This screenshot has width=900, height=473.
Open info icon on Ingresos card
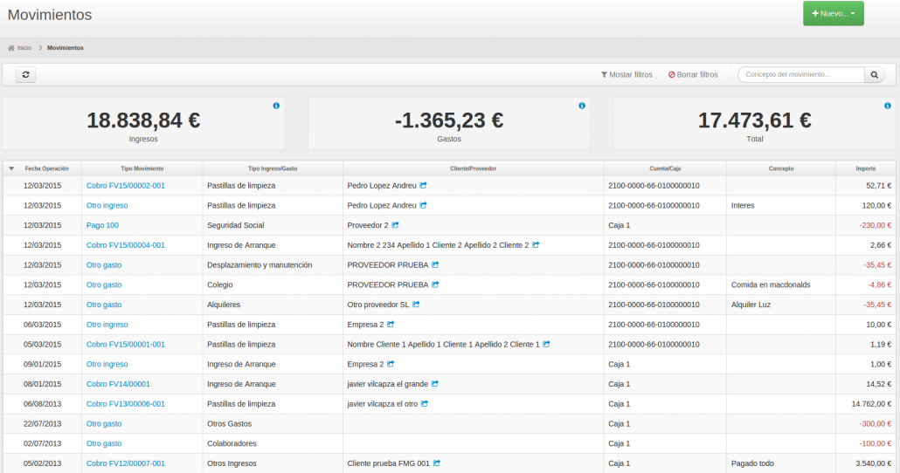pyautogui.click(x=276, y=106)
